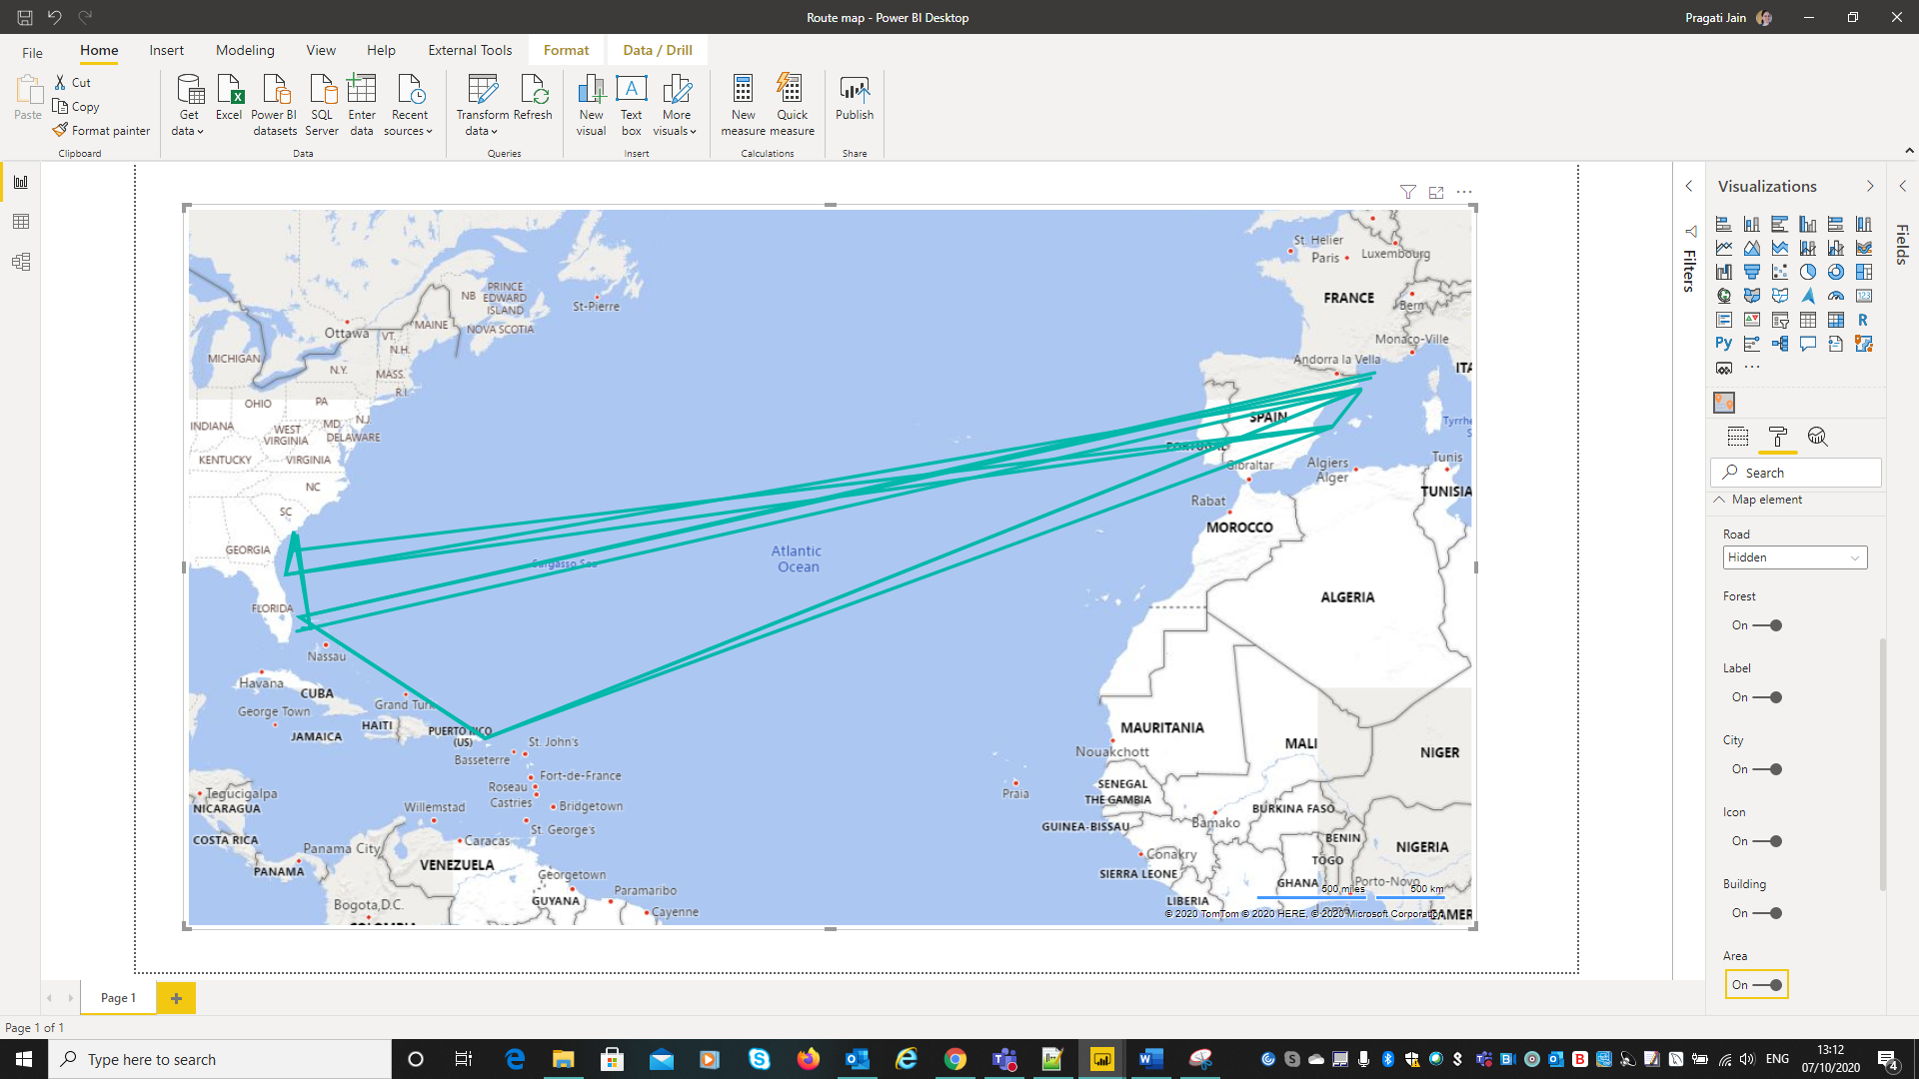Screen dimensions: 1919x1079
Task: Switch to the View ribbon tab
Action: [321, 50]
